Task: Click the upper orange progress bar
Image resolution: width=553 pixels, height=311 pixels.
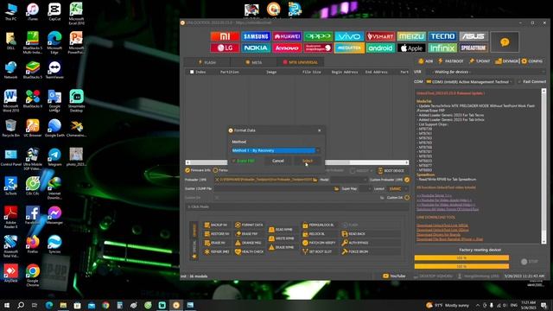Action: 461,257
